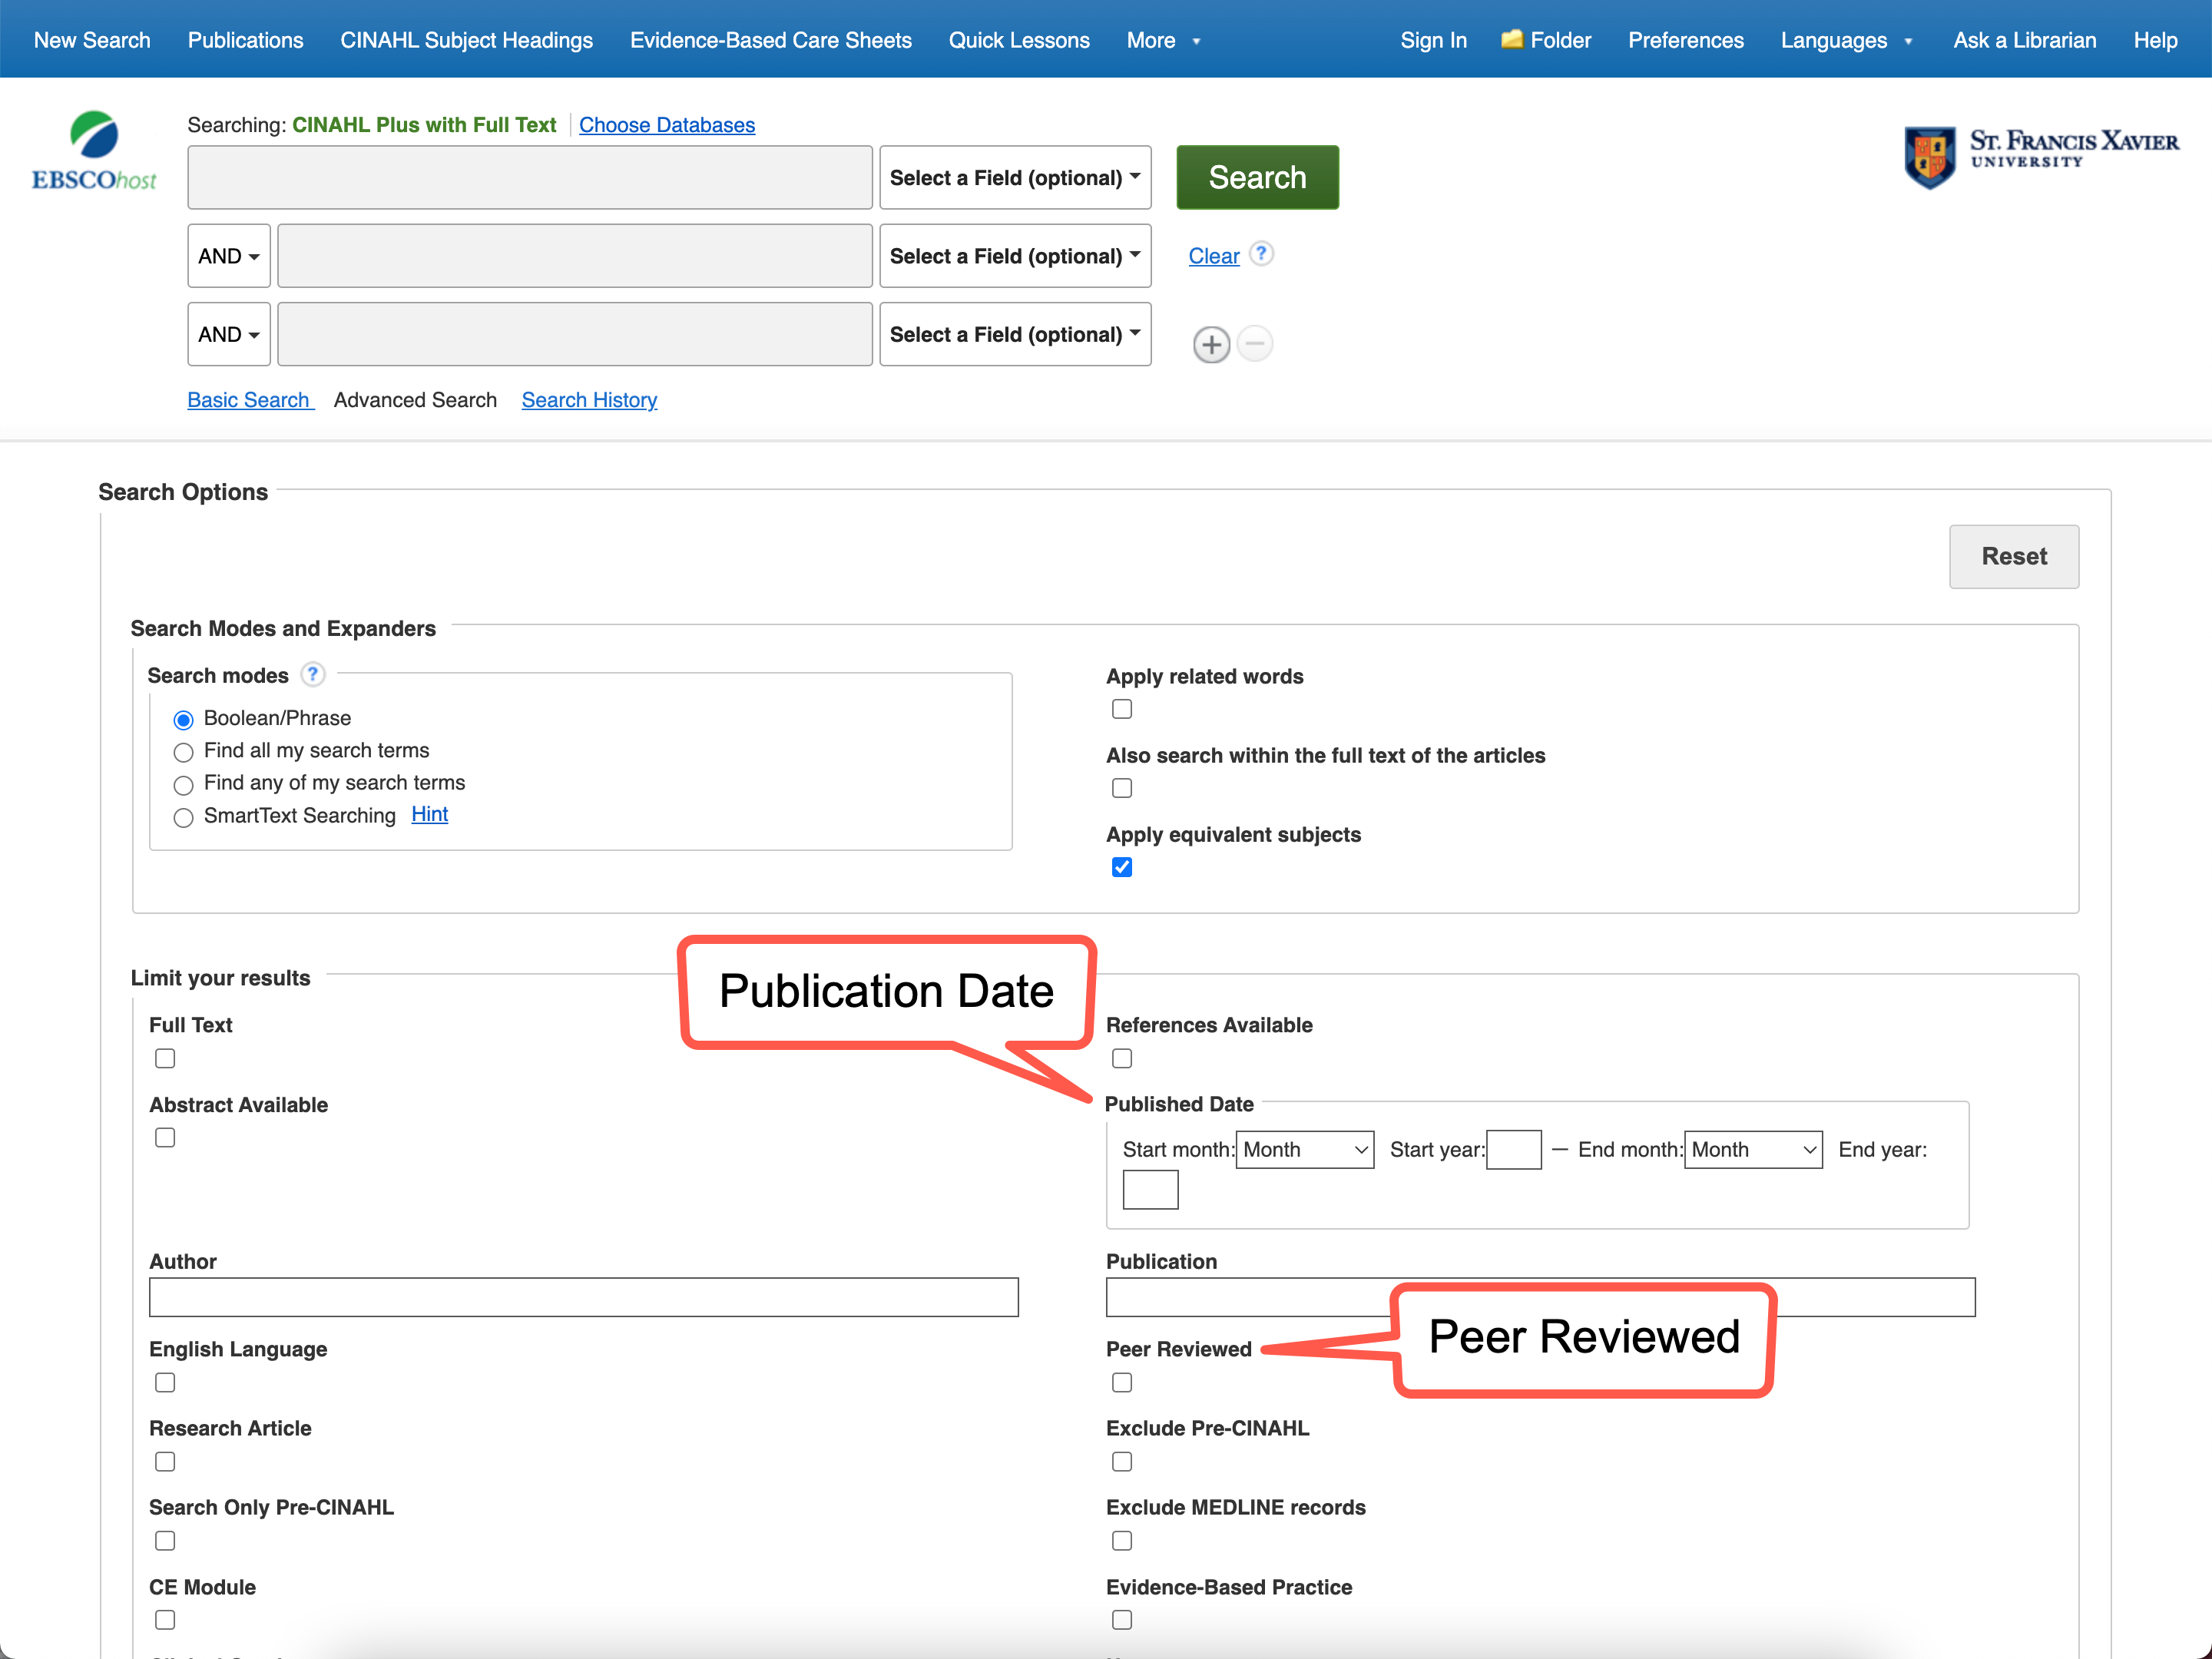This screenshot has height=1659, width=2212.
Task: Add a search row with plus icon
Action: coord(1211,345)
